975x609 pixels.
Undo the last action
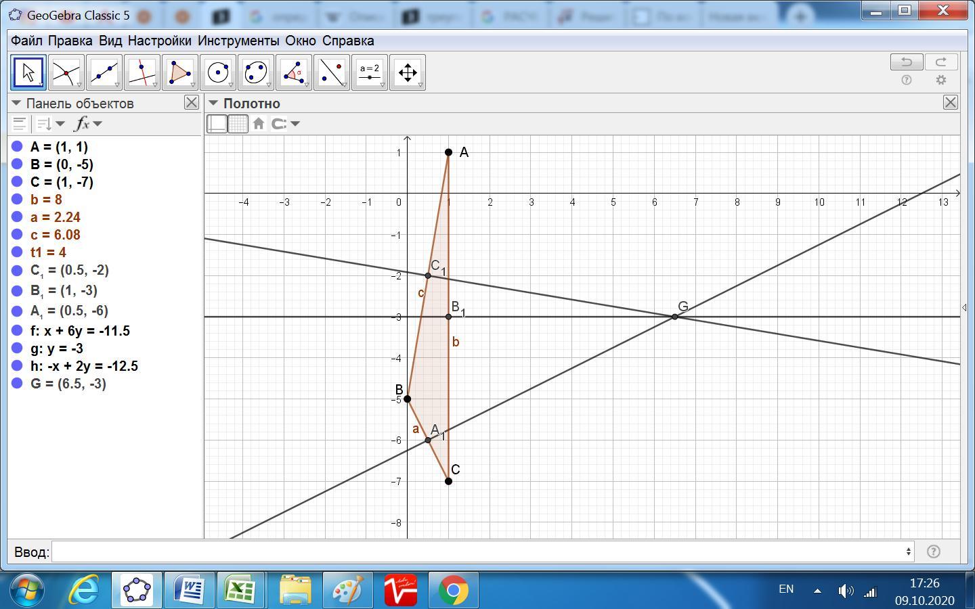(x=907, y=62)
